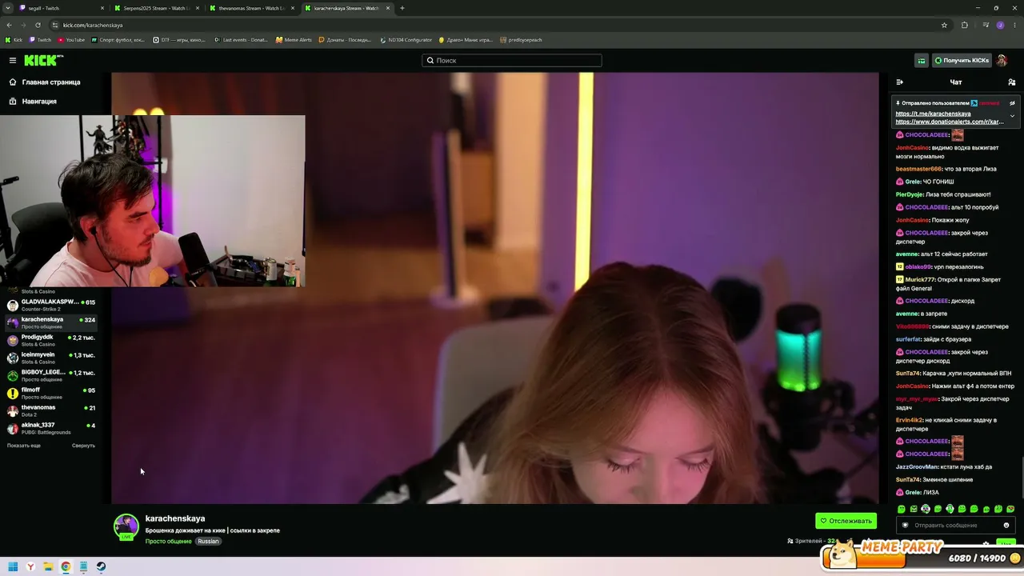Open the t.me/karachenskaya pinned link

pyautogui.click(x=933, y=114)
